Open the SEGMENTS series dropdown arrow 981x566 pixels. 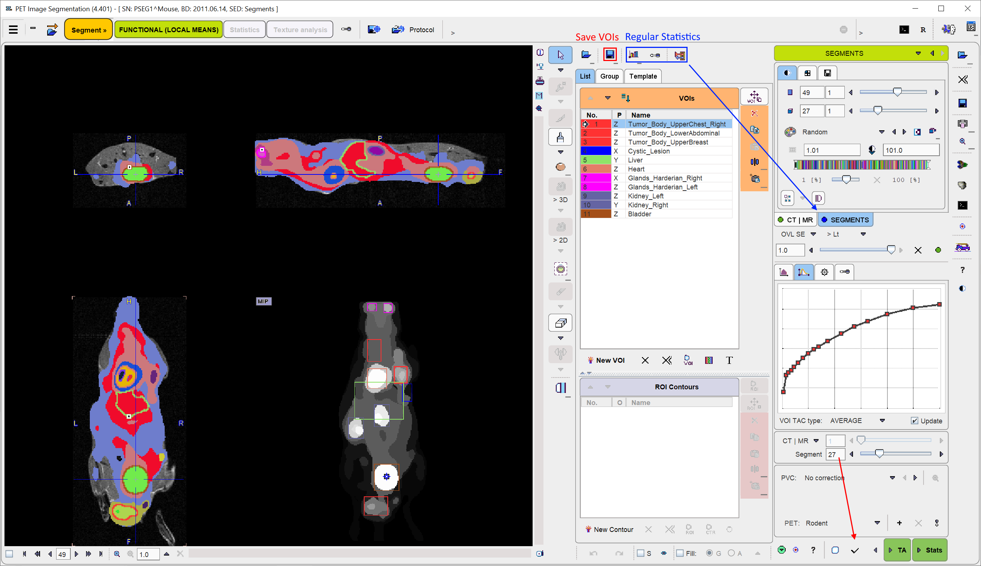tap(918, 53)
